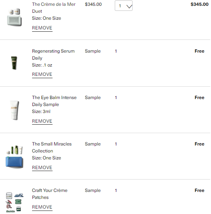Click the chevron arrow in the quantity selector

pos(129,6)
